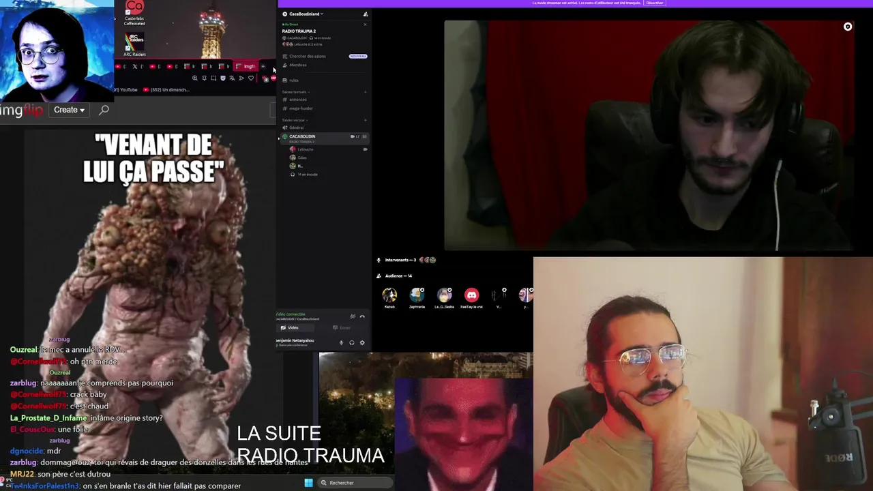Screen dimensions: 873x491
Task: Click the Windows taskbar Rechercher search box
Action: pyautogui.click(x=355, y=483)
